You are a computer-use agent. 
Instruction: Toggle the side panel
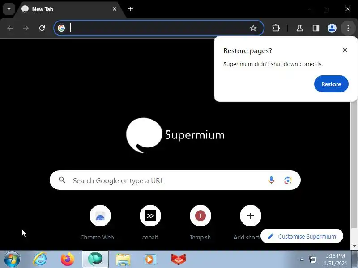[x=316, y=28]
